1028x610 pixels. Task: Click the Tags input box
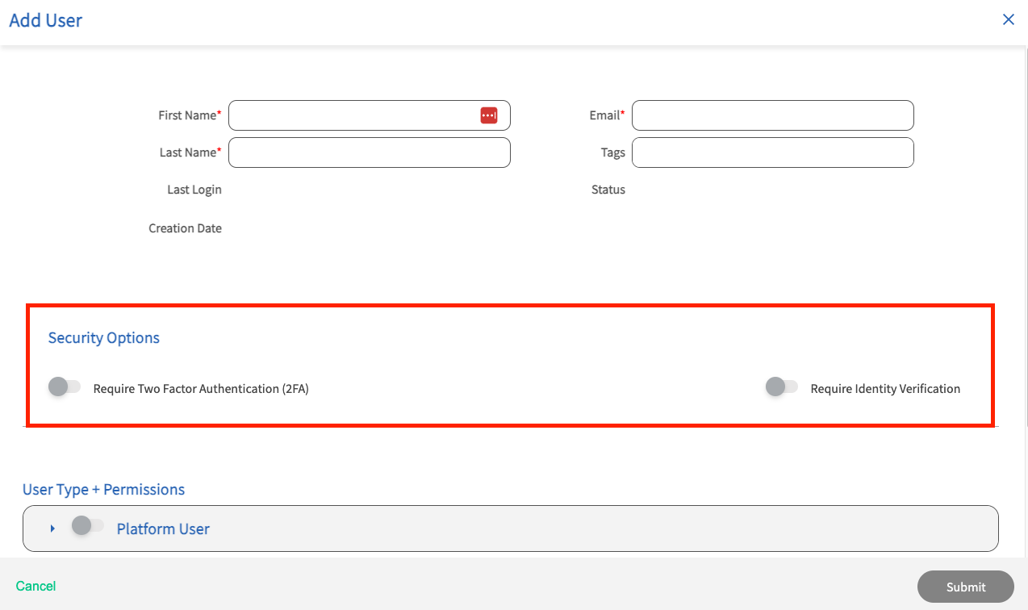tap(773, 152)
